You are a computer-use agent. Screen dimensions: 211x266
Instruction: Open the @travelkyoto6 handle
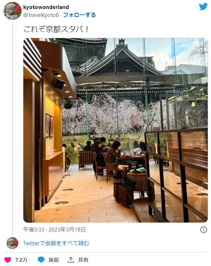[x=41, y=15]
